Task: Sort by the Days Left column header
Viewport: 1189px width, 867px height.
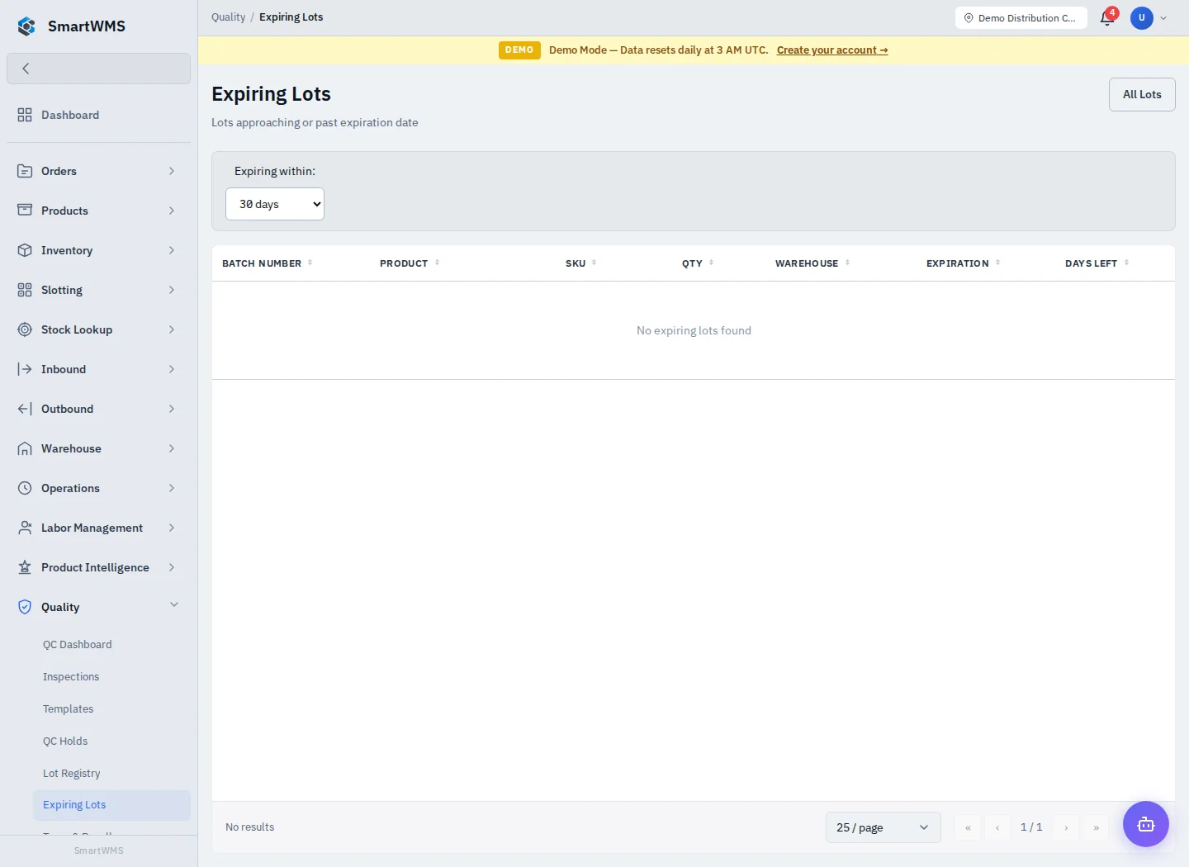Action: coord(1097,263)
